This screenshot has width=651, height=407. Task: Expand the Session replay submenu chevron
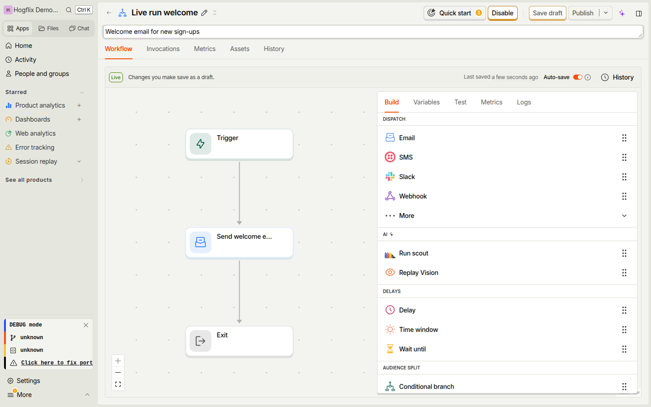pyautogui.click(x=79, y=161)
